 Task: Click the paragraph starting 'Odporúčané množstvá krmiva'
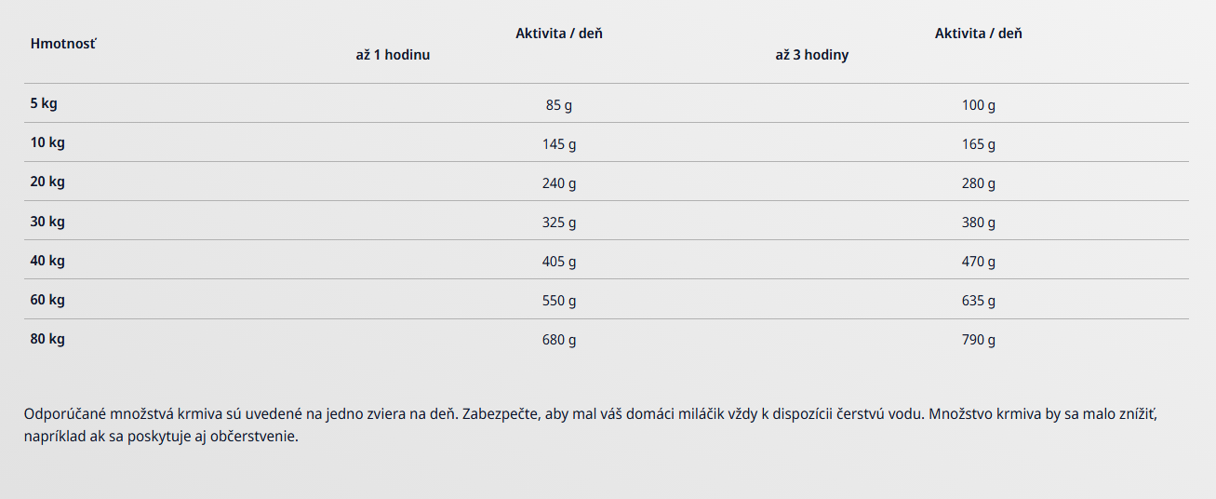[592, 425]
